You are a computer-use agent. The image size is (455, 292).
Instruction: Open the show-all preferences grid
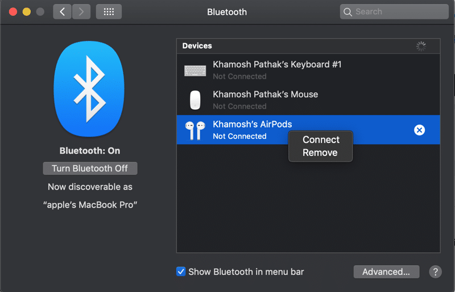point(109,11)
